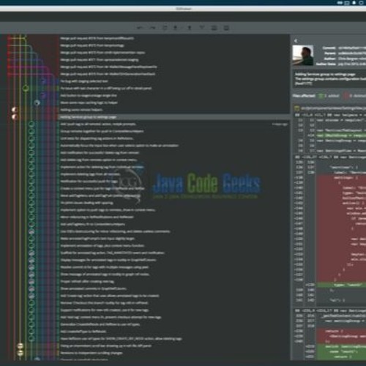Screen dimensions: 366x366
Task: Collapse commit details with the back chevron
Action: (296, 41)
